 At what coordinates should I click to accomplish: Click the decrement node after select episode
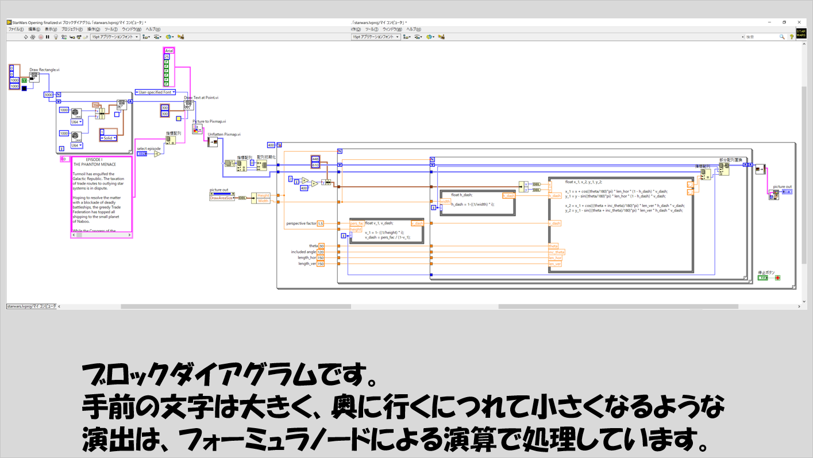(x=157, y=154)
